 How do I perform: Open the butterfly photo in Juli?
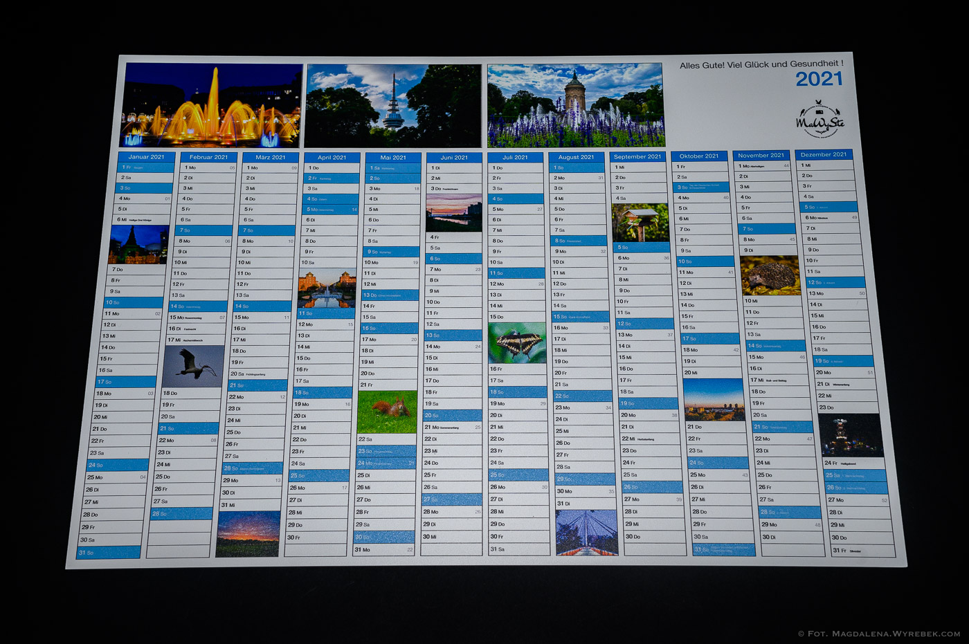517,343
